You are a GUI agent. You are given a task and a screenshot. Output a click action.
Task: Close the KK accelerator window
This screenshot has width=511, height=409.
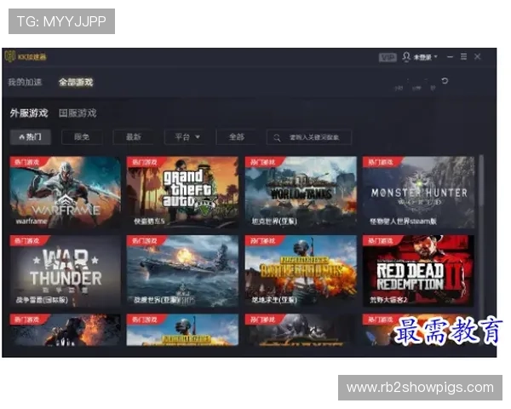click(x=478, y=57)
